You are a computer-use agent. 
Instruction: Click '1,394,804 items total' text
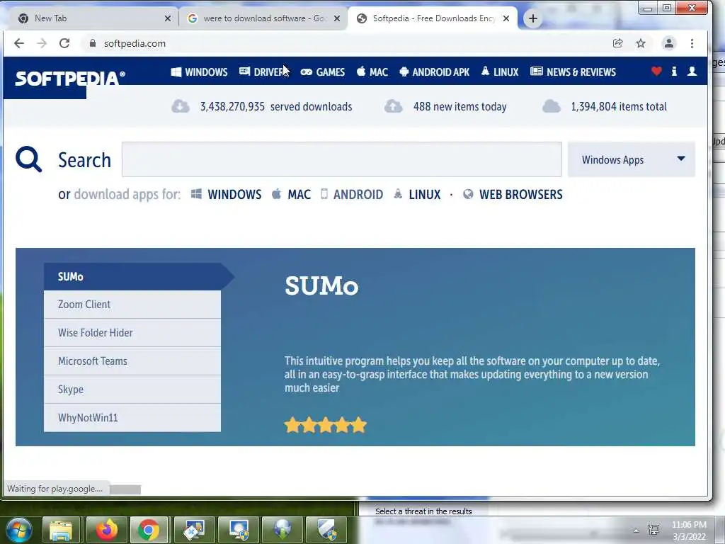coord(619,107)
